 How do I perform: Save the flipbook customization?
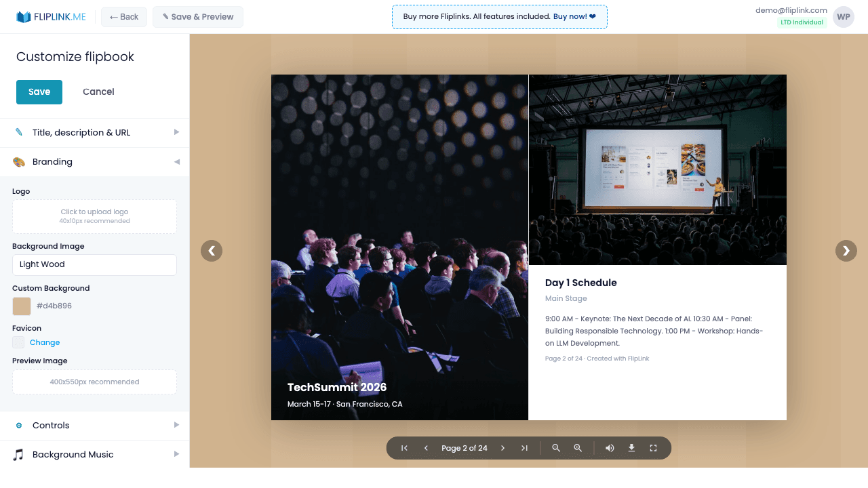(x=39, y=91)
